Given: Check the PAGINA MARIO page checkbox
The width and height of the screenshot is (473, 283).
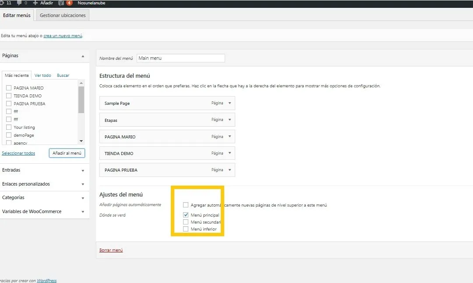Looking at the screenshot, I should (x=9, y=88).
